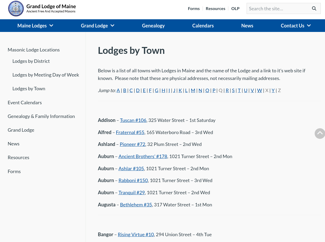Jump to letter C

tap(131, 90)
